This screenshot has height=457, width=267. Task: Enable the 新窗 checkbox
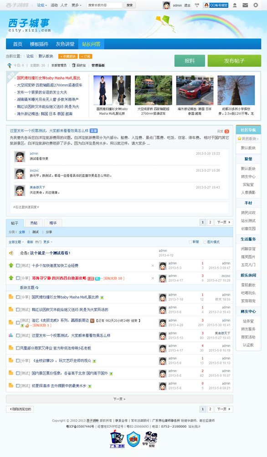(x=190, y=242)
